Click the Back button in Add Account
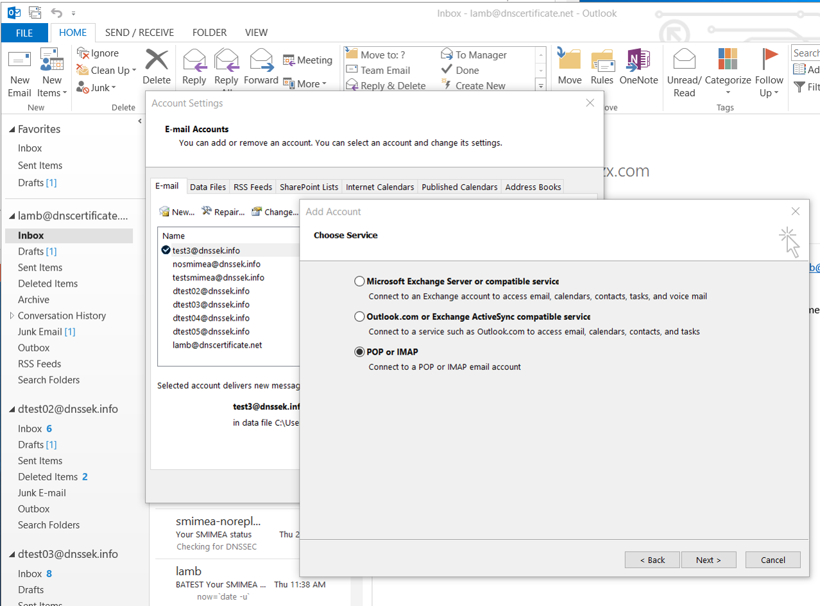Image resolution: width=820 pixels, height=606 pixels. [653, 560]
